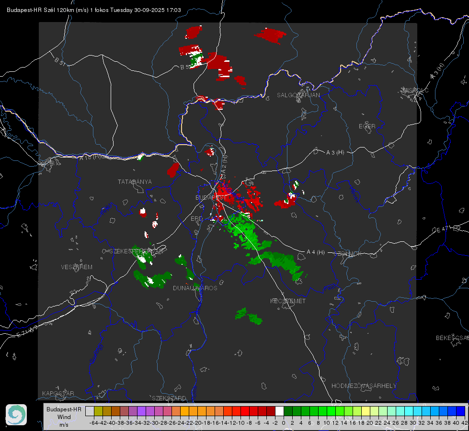Select the VESZPRÉM city label
Viewport: 469px width, 431px height.
pos(77,267)
